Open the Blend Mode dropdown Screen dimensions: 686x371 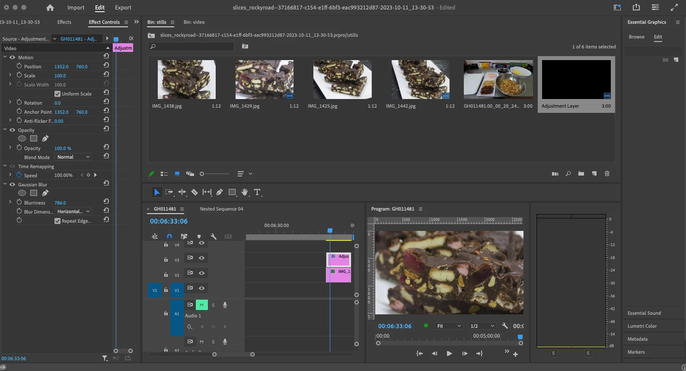tap(73, 157)
